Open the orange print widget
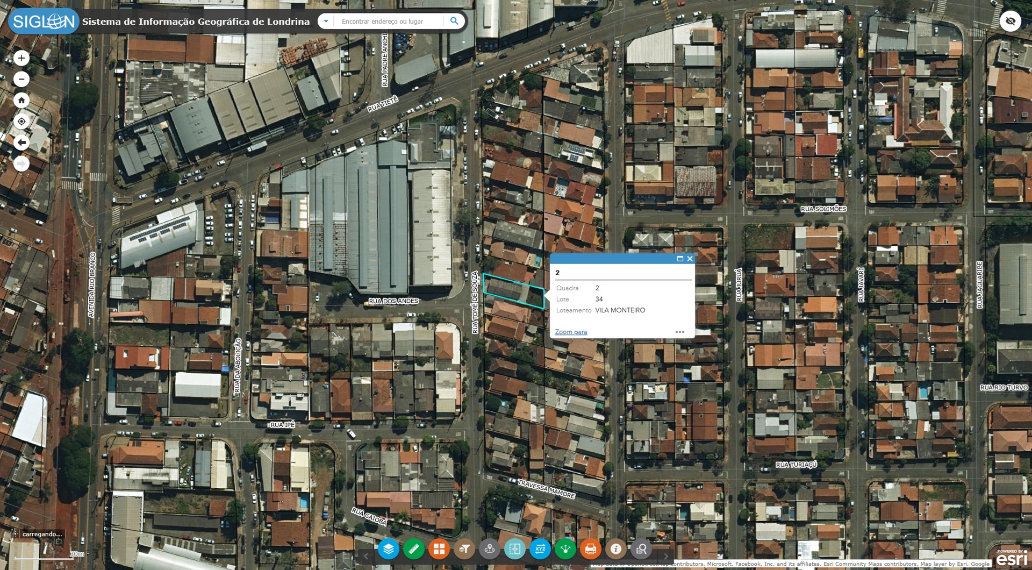1032x570 pixels. click(591, 549)
